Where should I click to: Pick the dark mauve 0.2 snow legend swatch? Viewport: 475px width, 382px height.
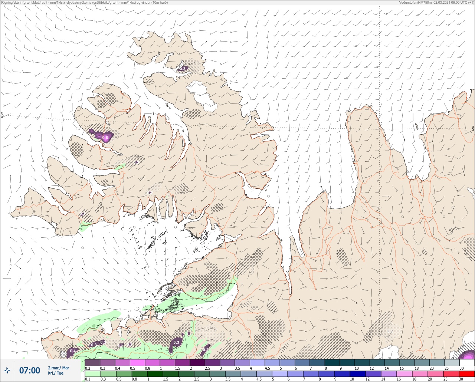coord(92,362)
